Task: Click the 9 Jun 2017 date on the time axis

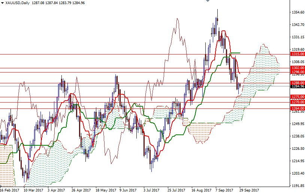Action: 127,190
